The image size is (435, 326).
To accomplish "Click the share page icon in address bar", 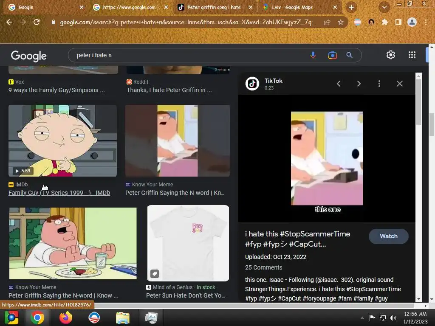I will [x=327, y=22].
